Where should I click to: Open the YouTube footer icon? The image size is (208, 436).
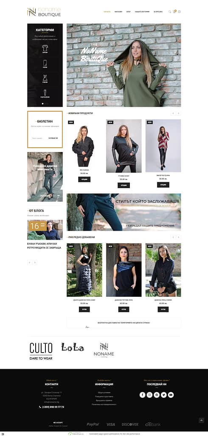tap(171, 395)
